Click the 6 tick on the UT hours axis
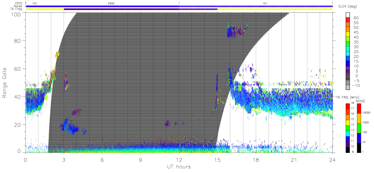 pyautogui.click(x=102, y=160)
